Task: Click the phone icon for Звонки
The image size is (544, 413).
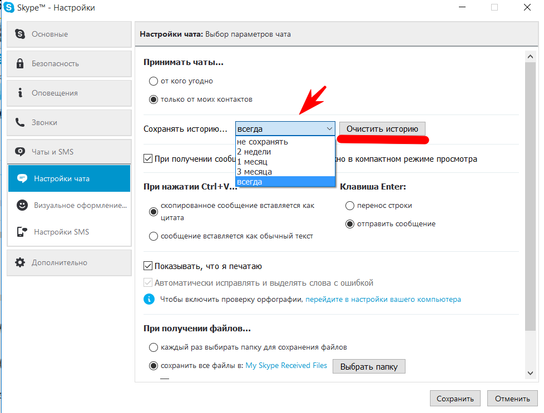Action: pyautogui.click(x=21, y=122)
